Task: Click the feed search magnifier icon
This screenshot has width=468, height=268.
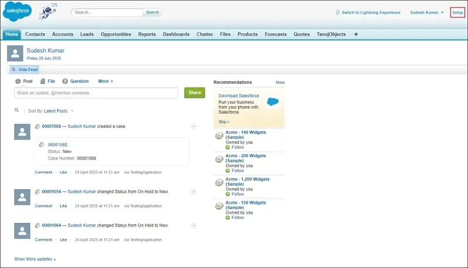Action: tap(17, 110)
